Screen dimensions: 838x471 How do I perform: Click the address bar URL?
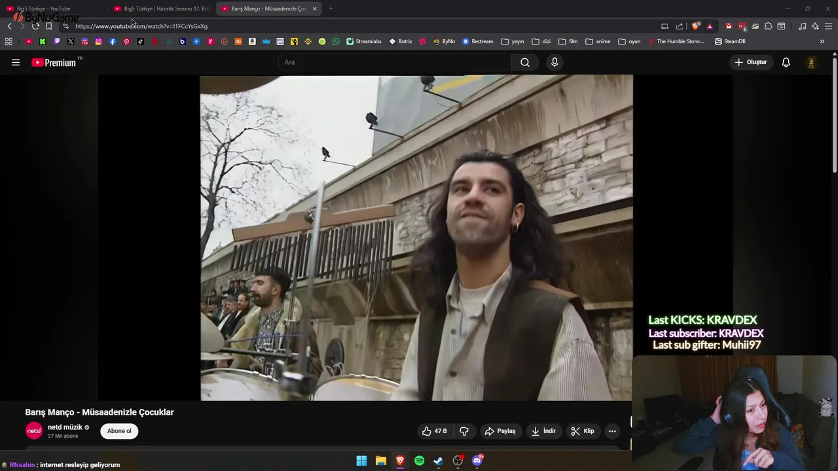click(141, 26)
